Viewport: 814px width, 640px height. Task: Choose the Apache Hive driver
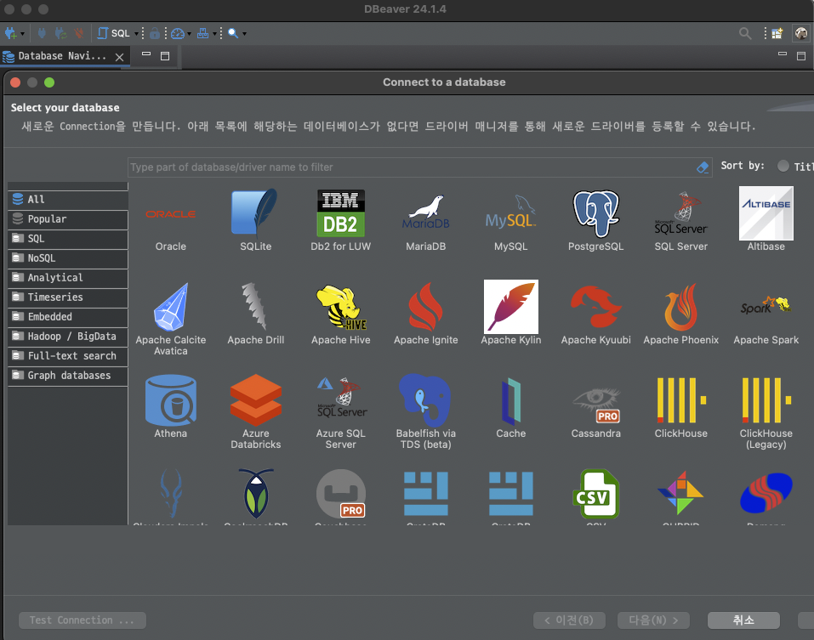tap(341, 314)
